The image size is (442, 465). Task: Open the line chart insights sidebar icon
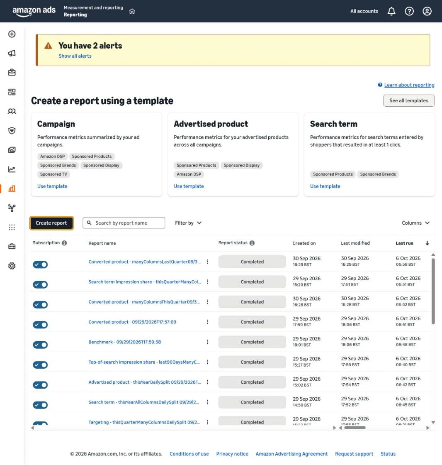point(12,169)
